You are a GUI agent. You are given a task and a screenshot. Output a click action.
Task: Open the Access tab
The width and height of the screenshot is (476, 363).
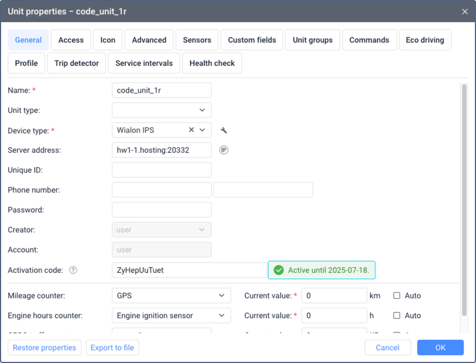click(x=71, y=40)
